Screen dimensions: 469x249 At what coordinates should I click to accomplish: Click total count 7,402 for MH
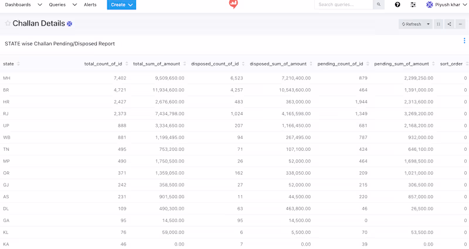tap(120, 78)
